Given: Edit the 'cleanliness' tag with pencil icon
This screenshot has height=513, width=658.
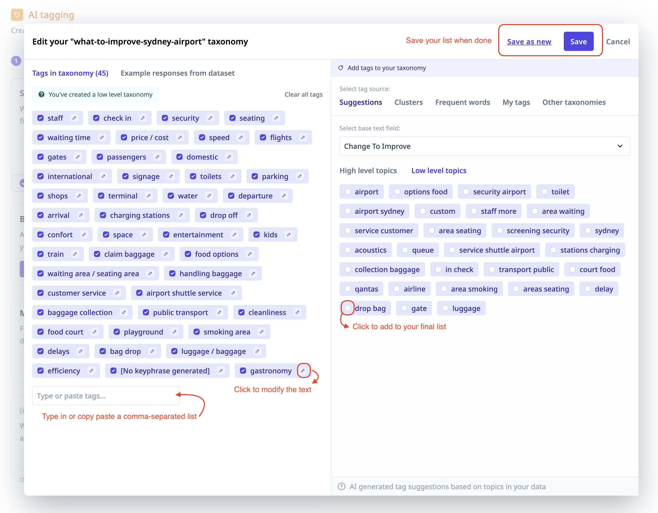Looking at the screenshot, I should tap(297, 312).
